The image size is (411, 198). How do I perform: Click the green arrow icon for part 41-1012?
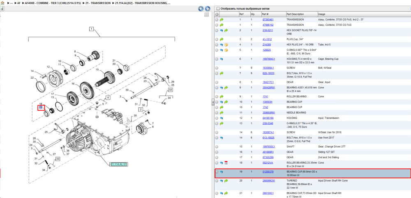pyautogui.click(x=222, y=39)
